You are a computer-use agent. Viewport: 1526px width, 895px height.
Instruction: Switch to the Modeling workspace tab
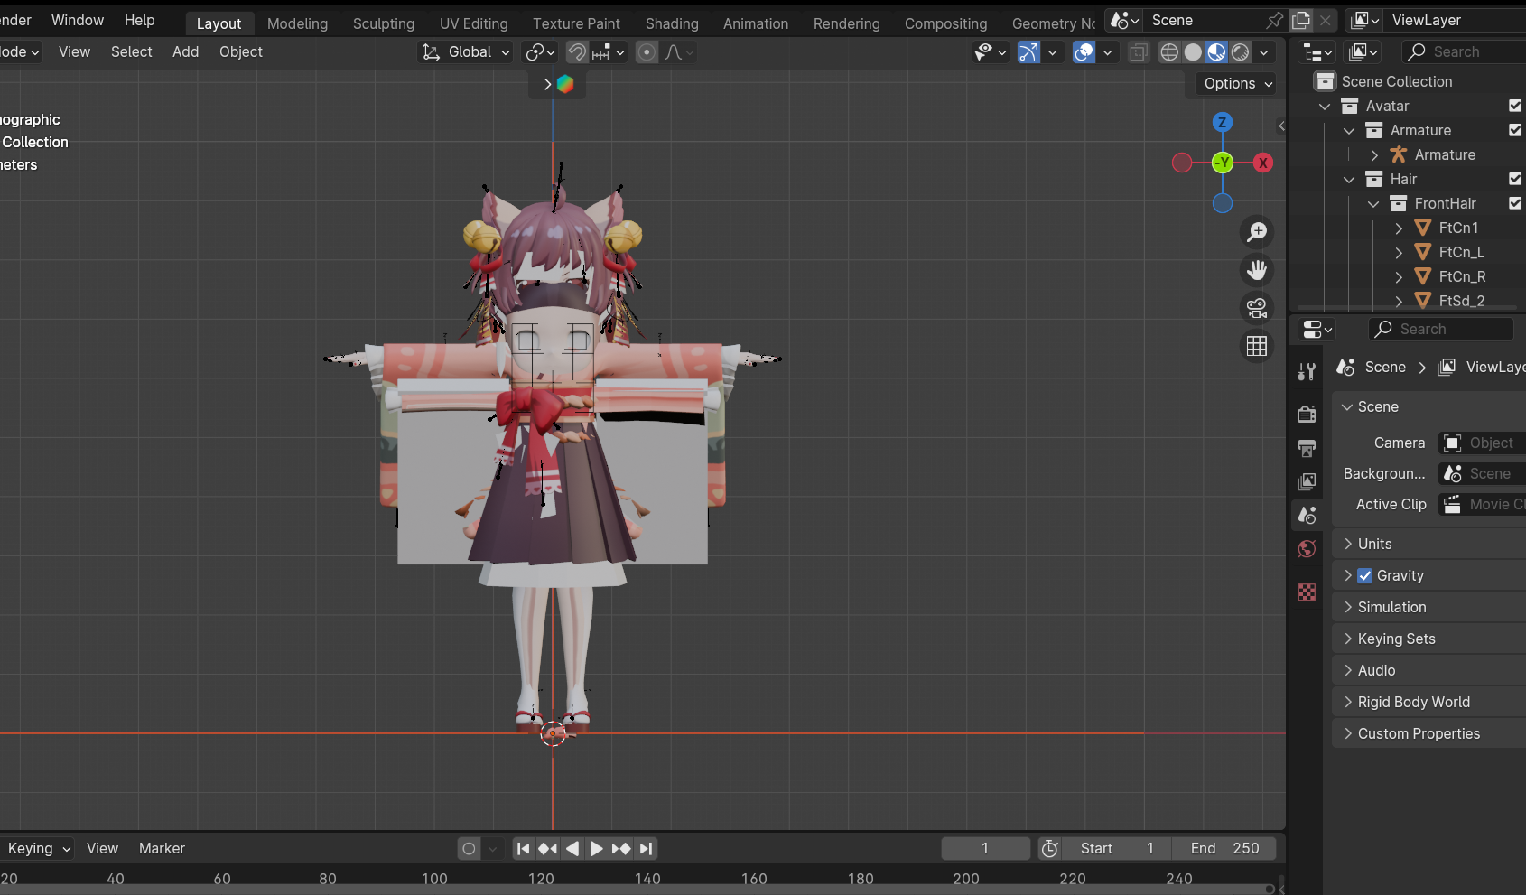point(298,23)
